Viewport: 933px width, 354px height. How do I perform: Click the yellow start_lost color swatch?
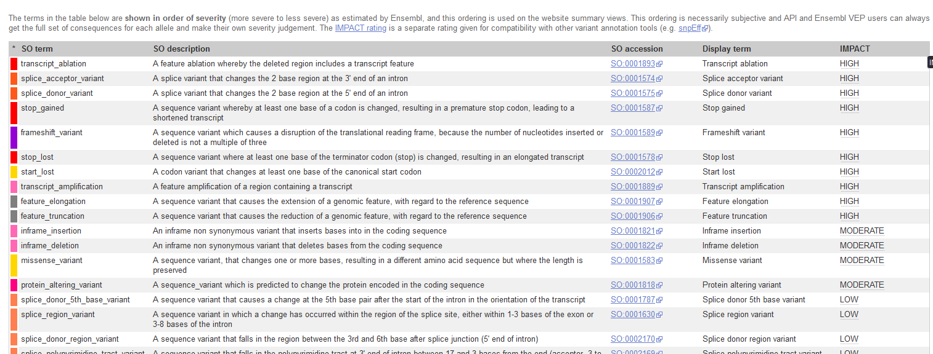(14, 172)
